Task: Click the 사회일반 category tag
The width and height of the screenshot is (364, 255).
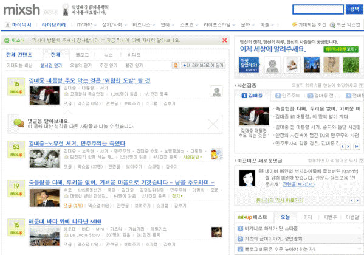Action: click(193, 157)
